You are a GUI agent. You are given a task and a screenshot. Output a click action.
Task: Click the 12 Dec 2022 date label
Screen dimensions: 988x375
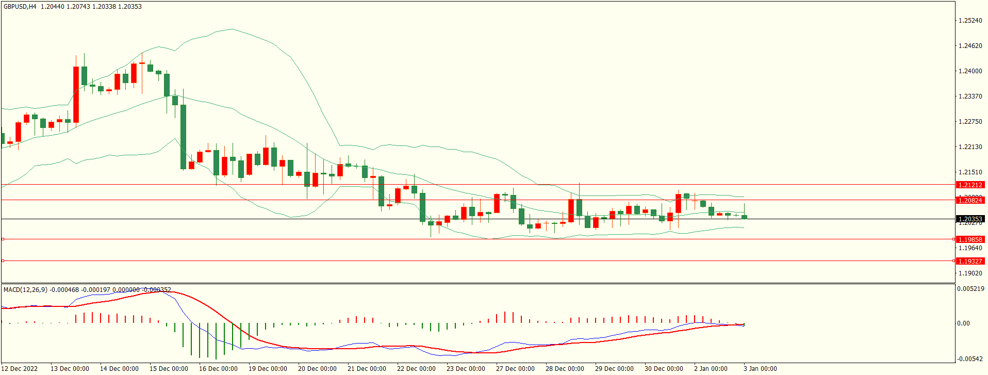20,369
